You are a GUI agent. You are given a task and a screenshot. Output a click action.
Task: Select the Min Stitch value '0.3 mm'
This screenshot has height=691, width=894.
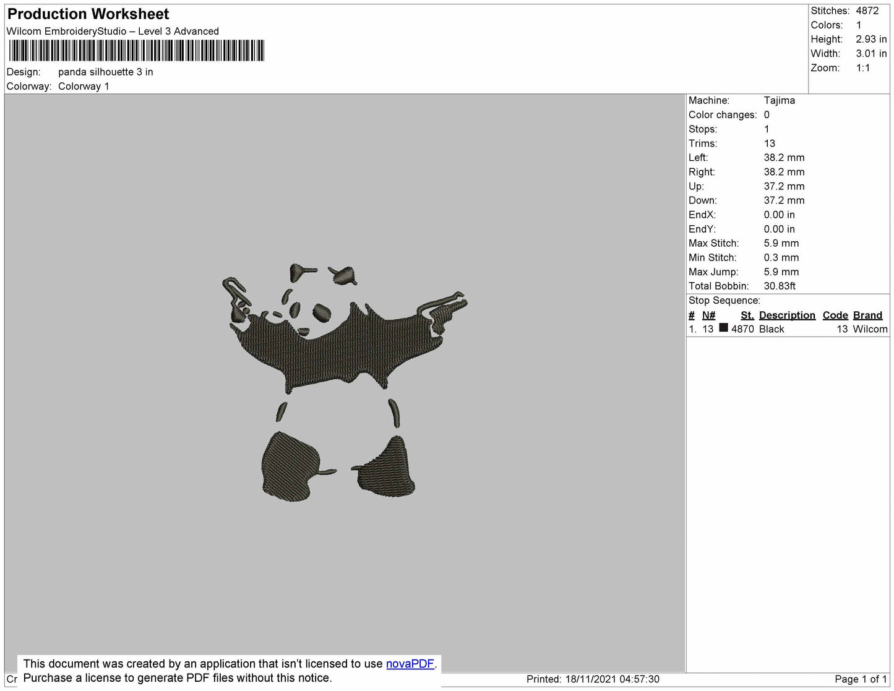tap(781, 257)
